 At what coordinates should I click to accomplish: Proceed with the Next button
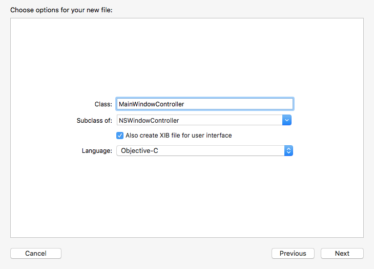pos(342,253)
